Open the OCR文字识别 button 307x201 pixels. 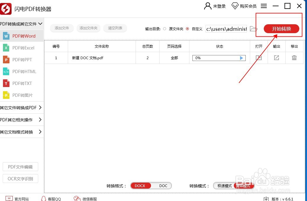20,179
